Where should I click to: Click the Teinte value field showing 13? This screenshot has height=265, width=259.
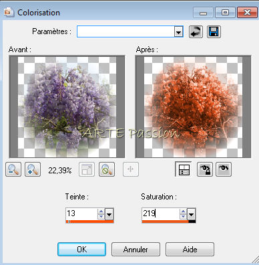[x=81, y=213]
